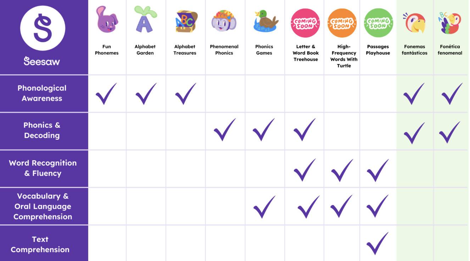This screenshot has width=470, height=261.
Task: Open the Fonemas fantásticos parrot icon
Action: (414, 23)
